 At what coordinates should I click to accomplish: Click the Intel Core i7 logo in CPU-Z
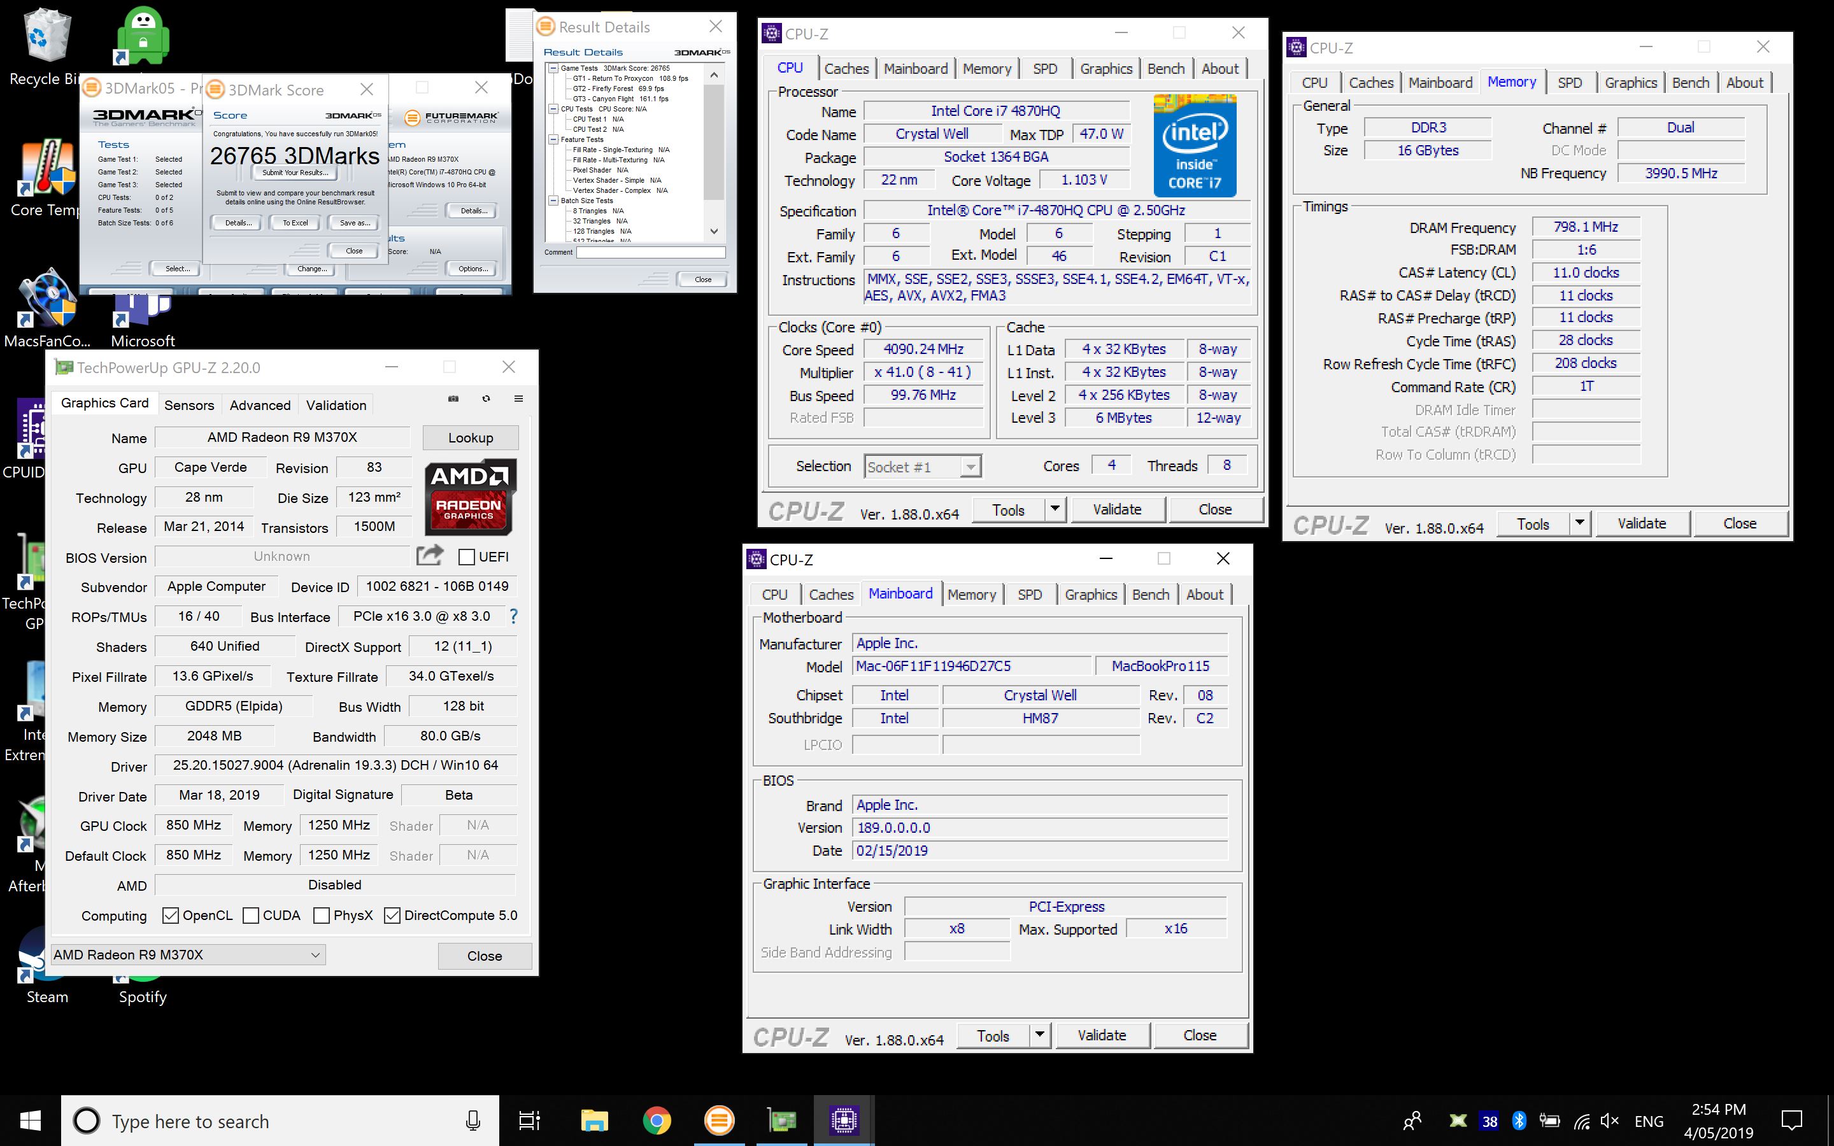coord(1195,145)
